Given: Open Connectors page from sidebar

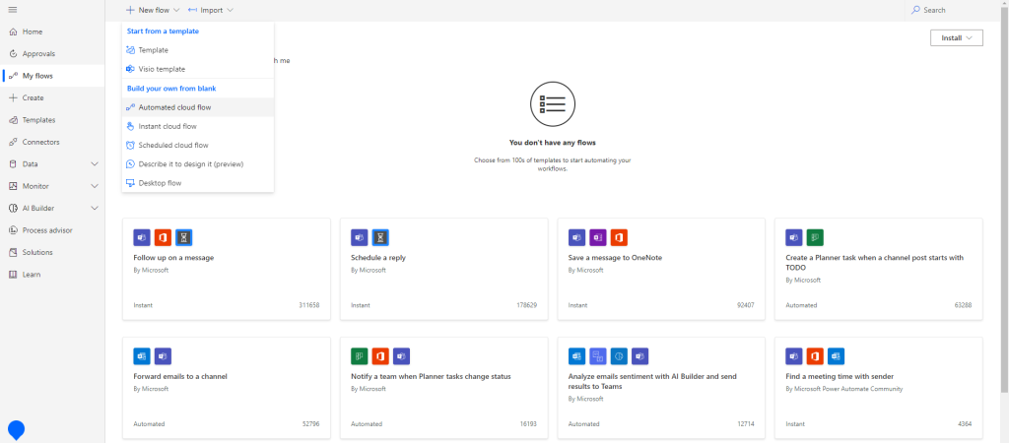Looking at the screenshot, I should coord(53,142).
